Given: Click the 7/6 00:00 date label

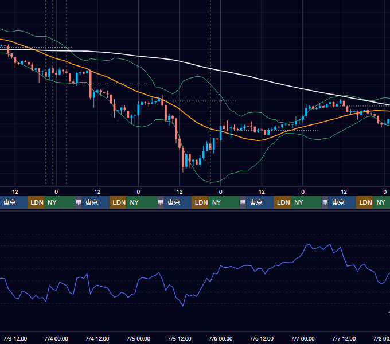Looking at the screenshot, I should click(x=220, y=338).
